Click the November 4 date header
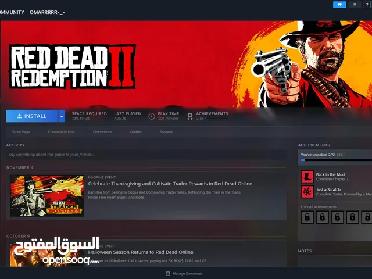Screen dimensions: 372x279 pyautogui.click(x=20, y=167)
